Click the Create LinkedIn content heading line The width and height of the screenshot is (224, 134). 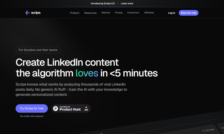point(67,62)
